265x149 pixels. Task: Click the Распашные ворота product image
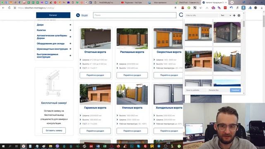(x=132, y=38)
